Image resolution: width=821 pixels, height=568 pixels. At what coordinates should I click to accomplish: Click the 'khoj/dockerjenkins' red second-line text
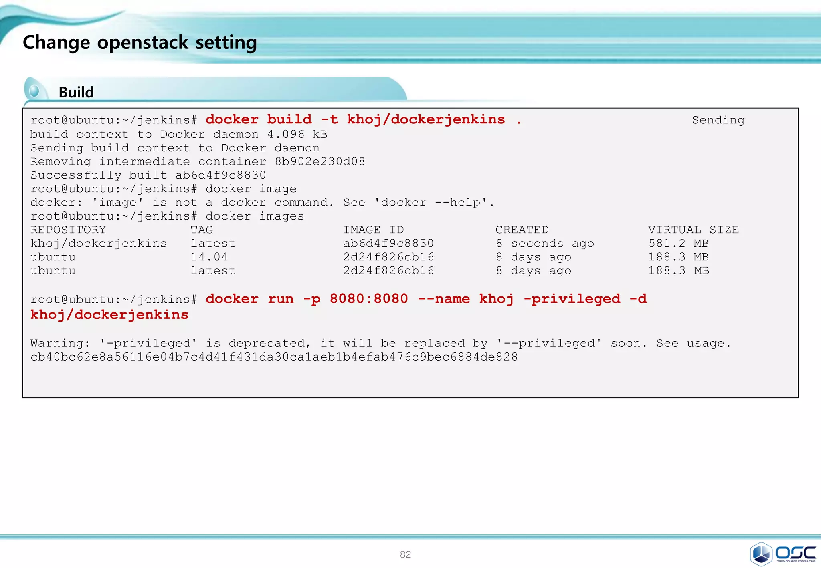pos(109,315)
